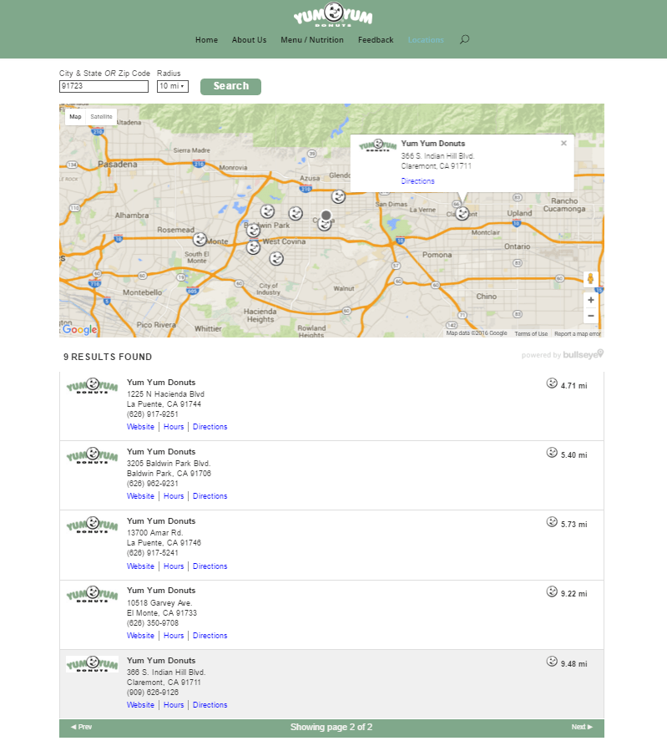View Hours for 1225 N Hacienda Blvd

(174, 427)
